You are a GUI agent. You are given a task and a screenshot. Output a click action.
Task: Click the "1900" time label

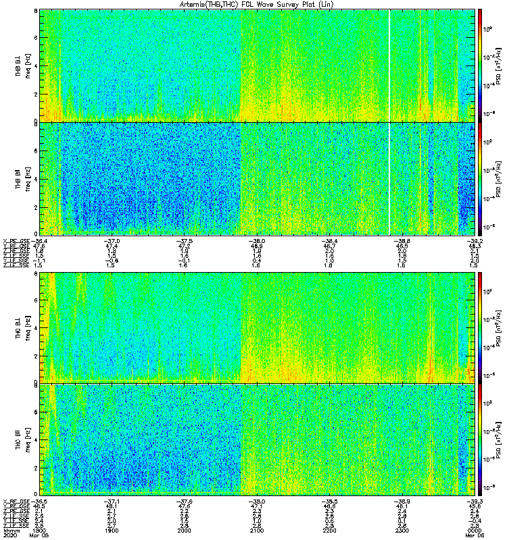point(112,531)
